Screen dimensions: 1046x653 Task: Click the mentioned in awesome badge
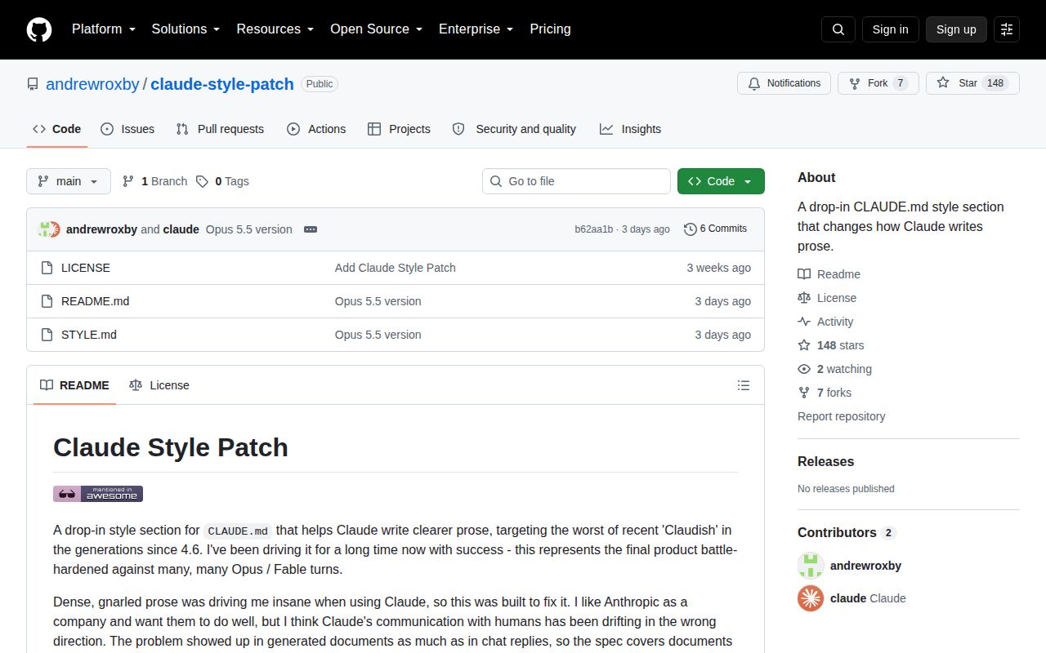tap(98, 494)
